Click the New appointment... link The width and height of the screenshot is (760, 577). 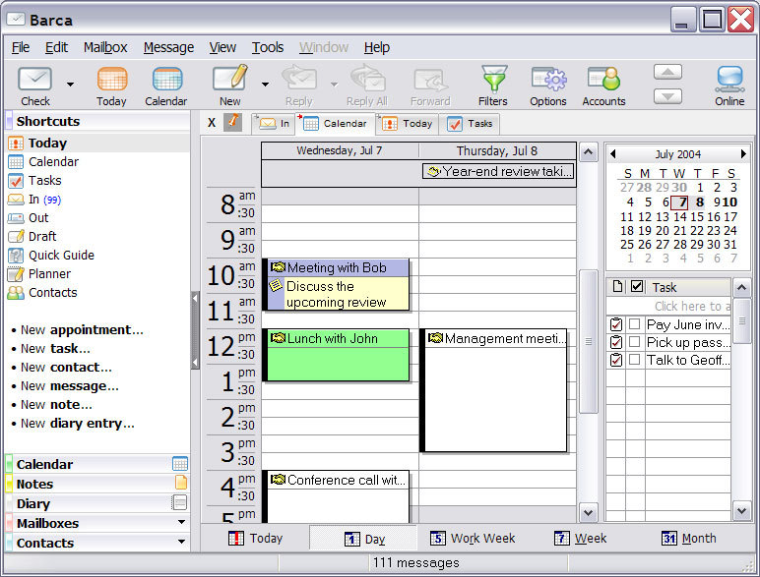pos(82,330)
